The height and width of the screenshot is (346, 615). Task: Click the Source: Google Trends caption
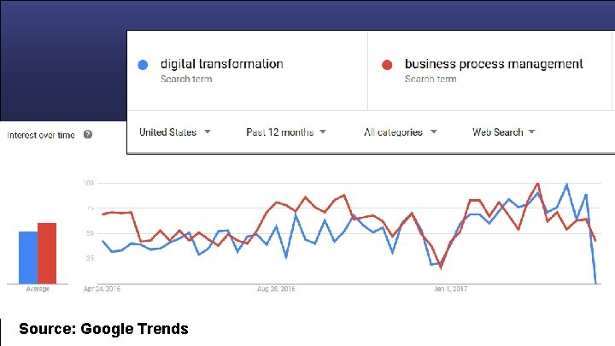click(103, 328)
